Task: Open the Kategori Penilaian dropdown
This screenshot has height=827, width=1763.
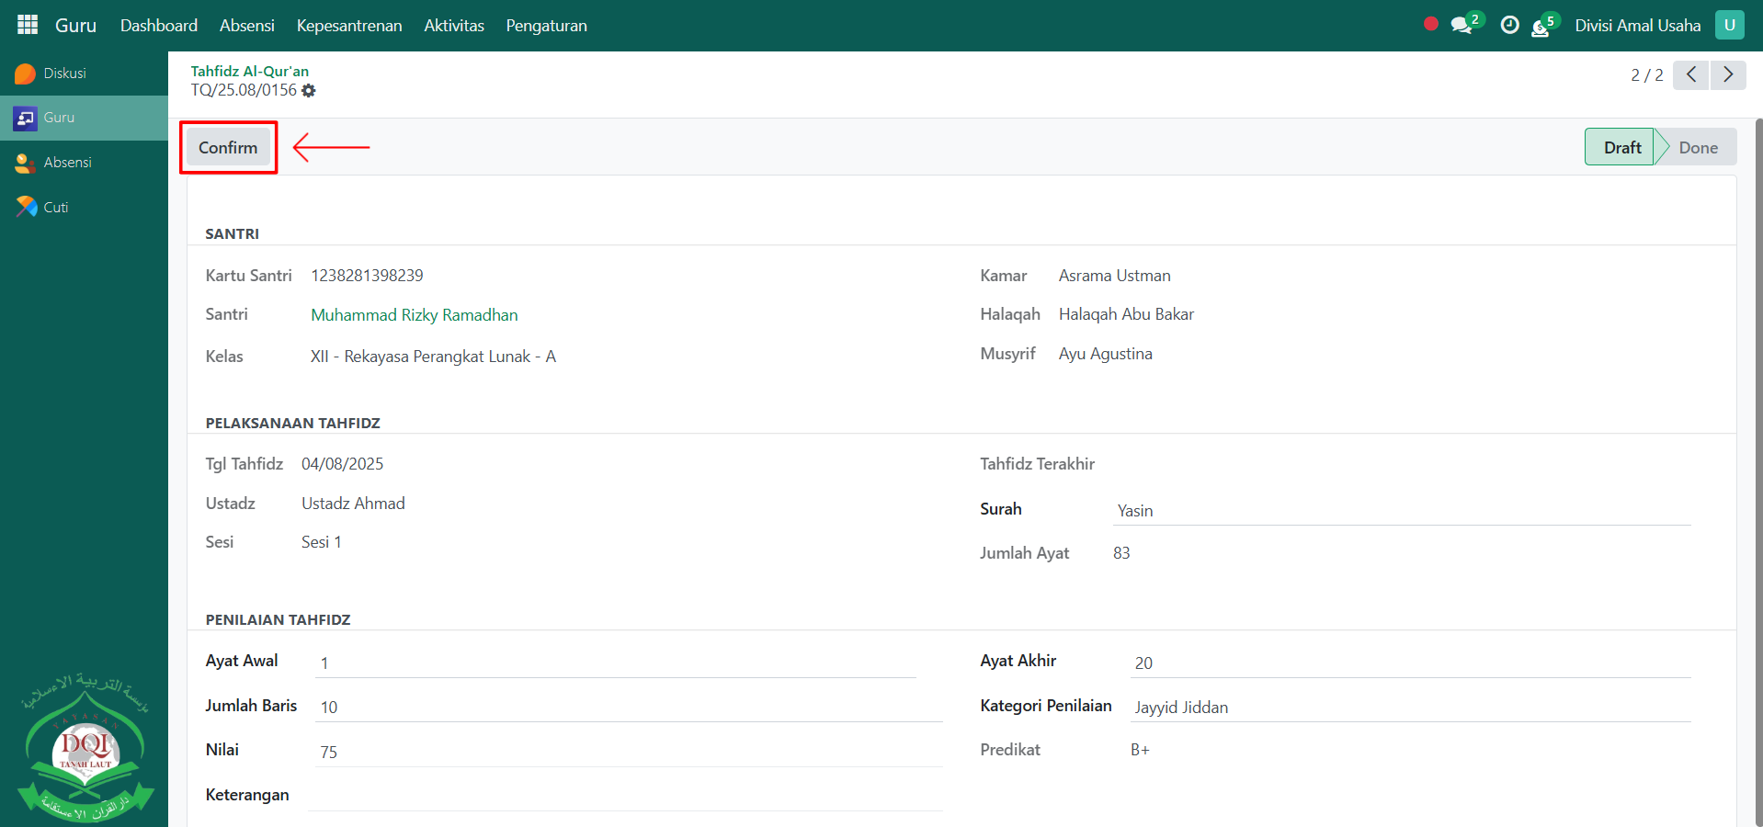Action: (x=1410, y=708)
